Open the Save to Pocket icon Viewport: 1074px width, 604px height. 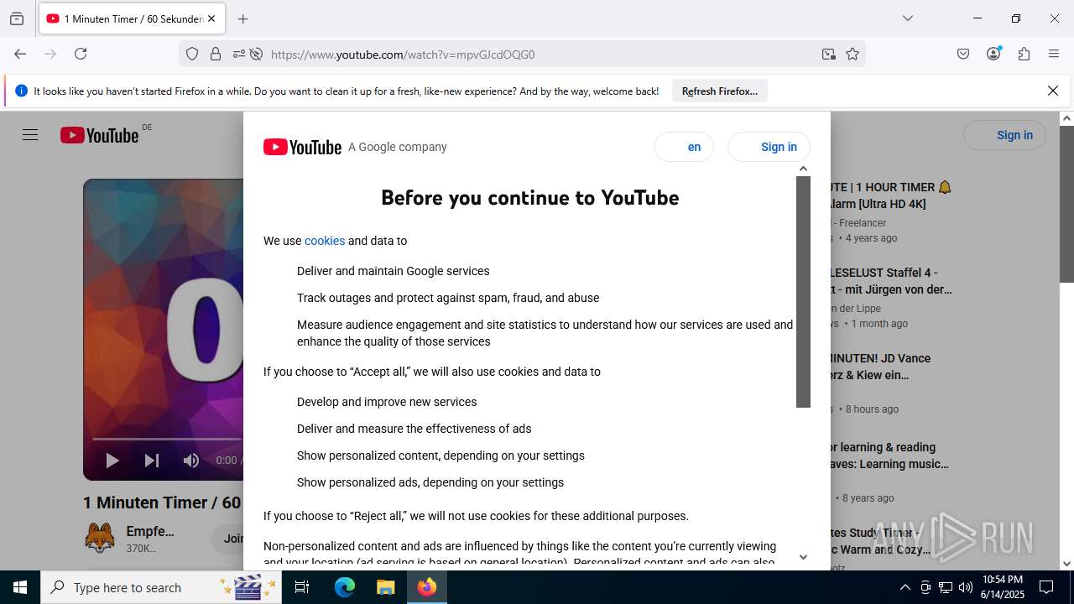click(963, 54)
